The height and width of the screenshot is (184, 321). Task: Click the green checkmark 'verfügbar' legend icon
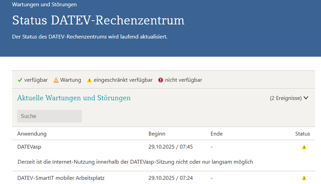coord(20,80)
